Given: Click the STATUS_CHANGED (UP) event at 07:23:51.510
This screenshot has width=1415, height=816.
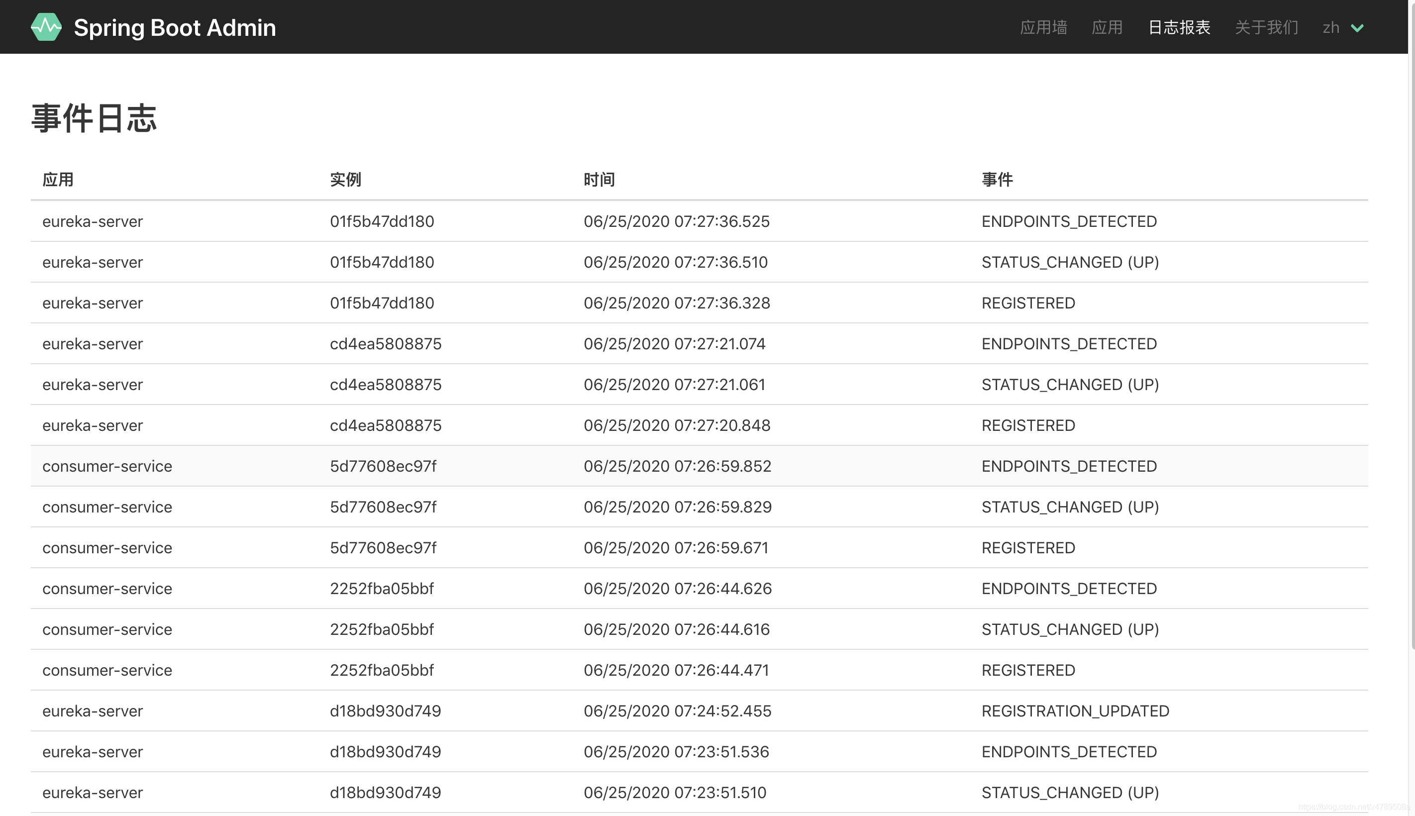Looking at the screenshot, I should [x=1070, y=793].
